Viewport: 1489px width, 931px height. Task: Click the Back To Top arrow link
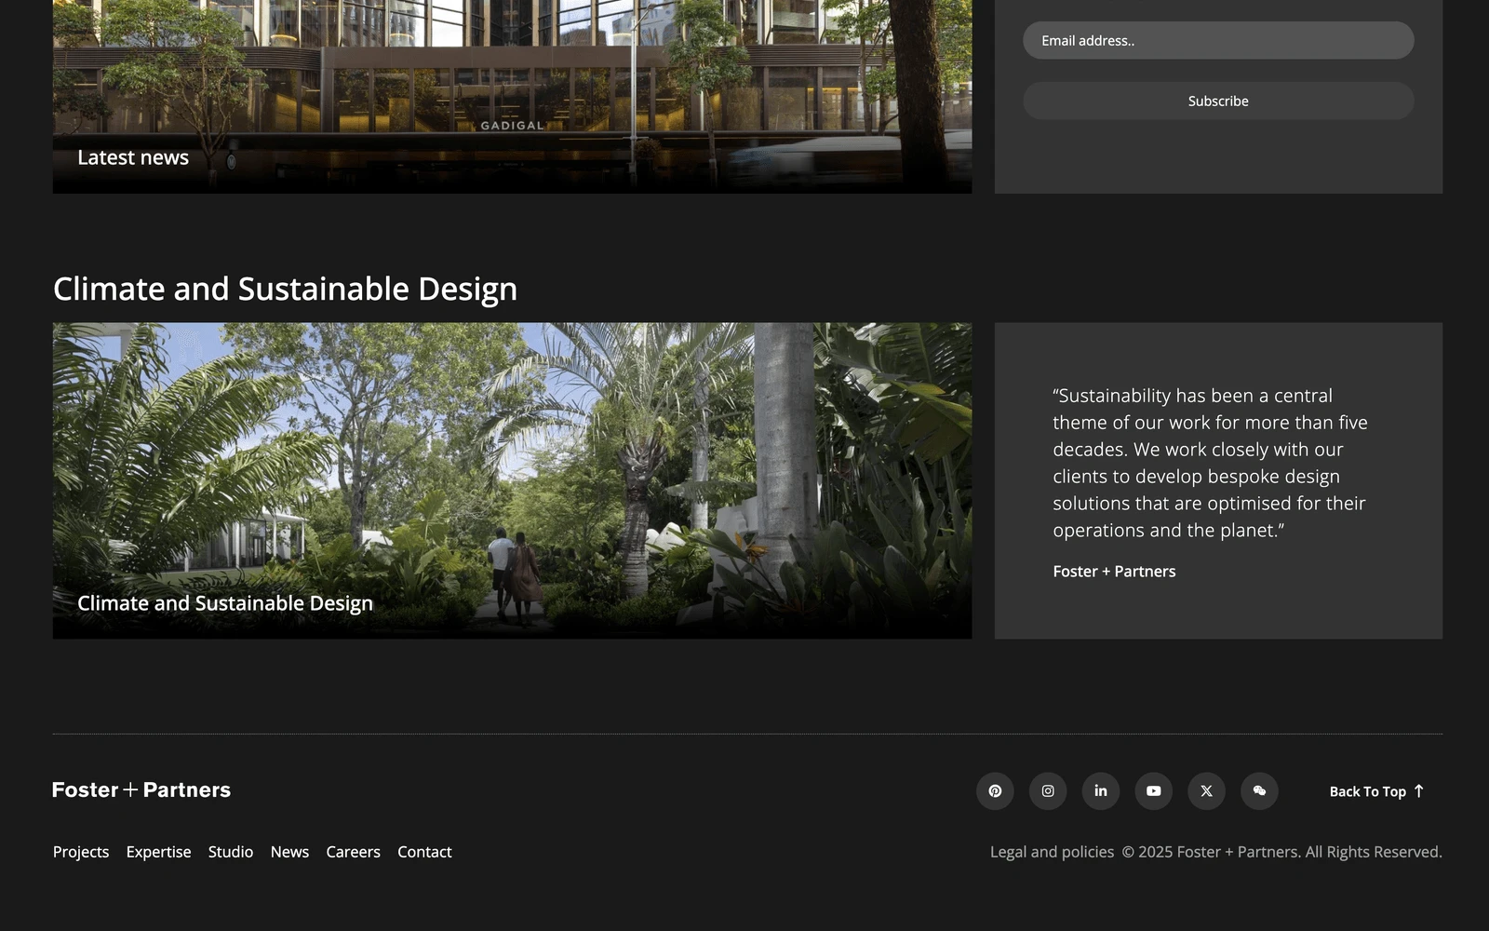point(1376,791)
